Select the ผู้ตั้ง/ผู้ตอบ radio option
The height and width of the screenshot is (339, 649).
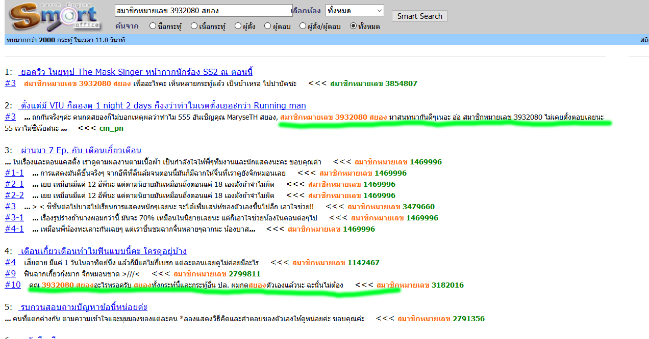point(303,26)
